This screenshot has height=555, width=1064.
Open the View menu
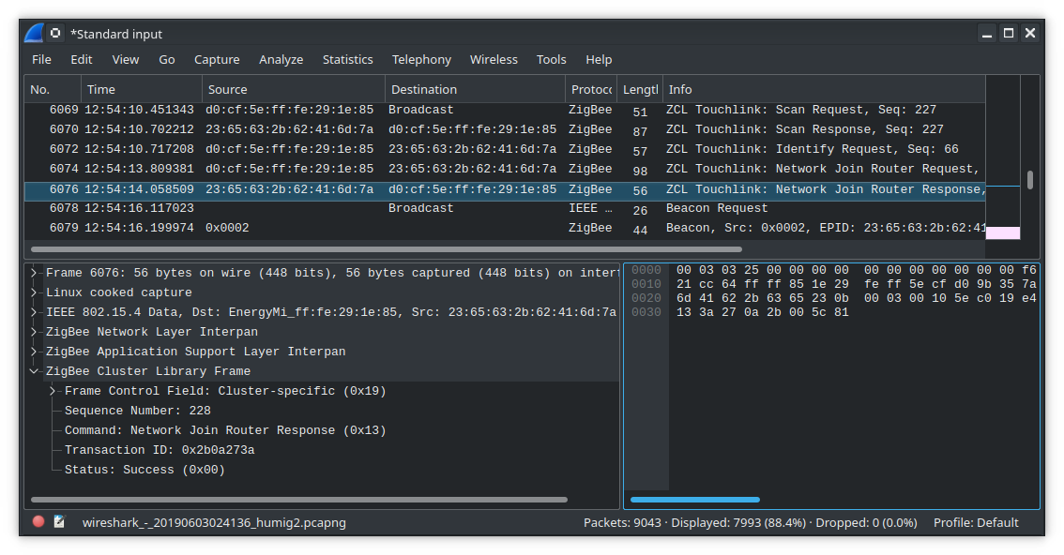click(126, 60)
